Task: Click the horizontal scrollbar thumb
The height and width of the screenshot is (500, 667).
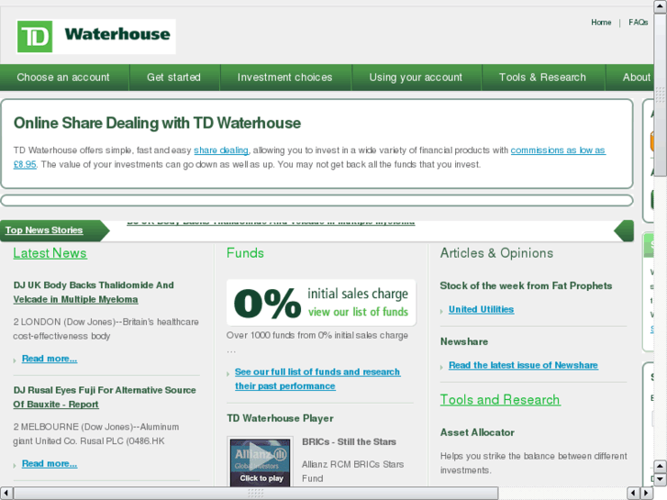Action: [256, 494]
